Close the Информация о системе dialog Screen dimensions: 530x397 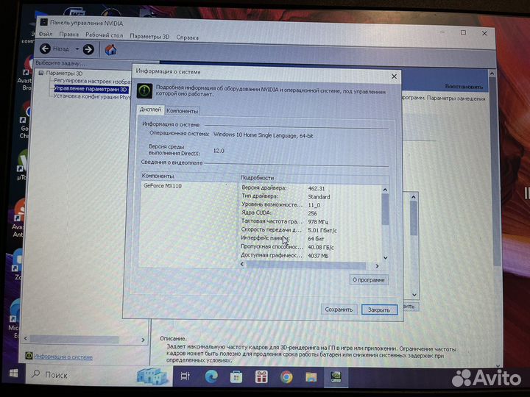[x=394, y=76]
